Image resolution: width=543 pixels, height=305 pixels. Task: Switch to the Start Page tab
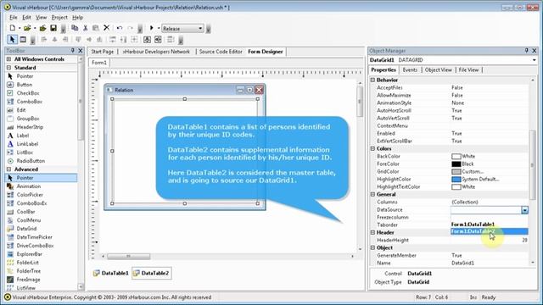point(102,52)
